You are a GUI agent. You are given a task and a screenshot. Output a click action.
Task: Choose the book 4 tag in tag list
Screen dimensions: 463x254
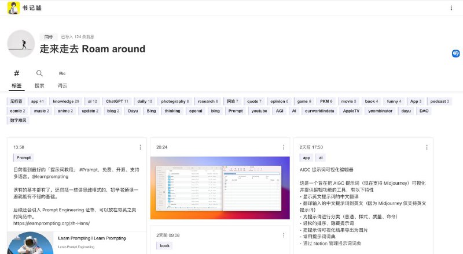(371, 102)
